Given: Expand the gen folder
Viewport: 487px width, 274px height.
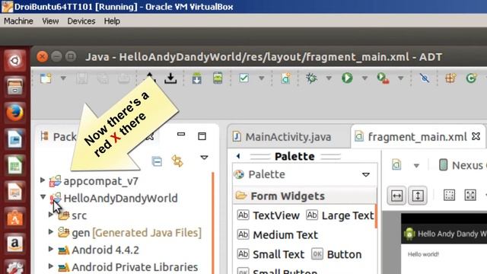Looking at the screenshot, I should 51,231.
